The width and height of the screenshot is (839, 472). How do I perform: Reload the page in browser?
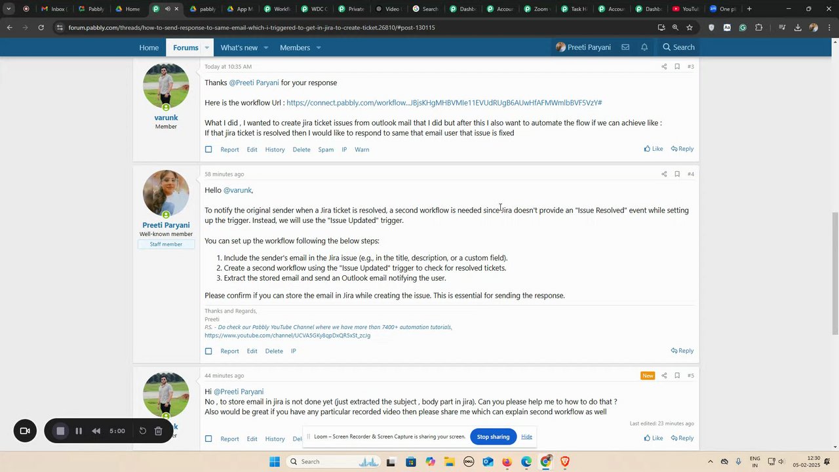pos(41,28)
